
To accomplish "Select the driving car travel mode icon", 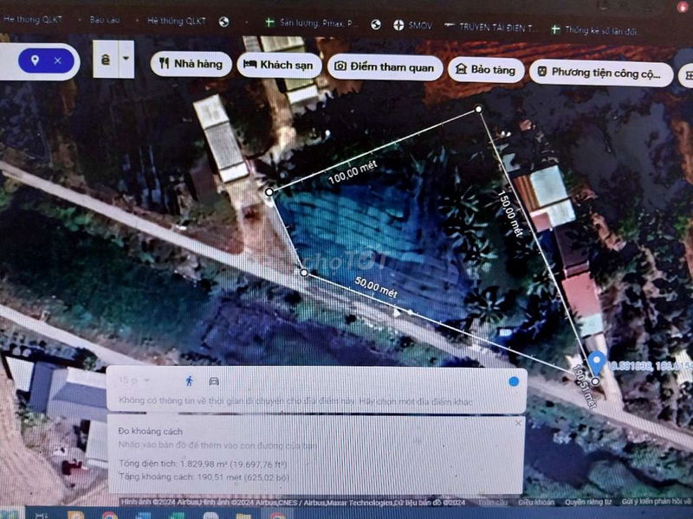I will click(214, 381).
